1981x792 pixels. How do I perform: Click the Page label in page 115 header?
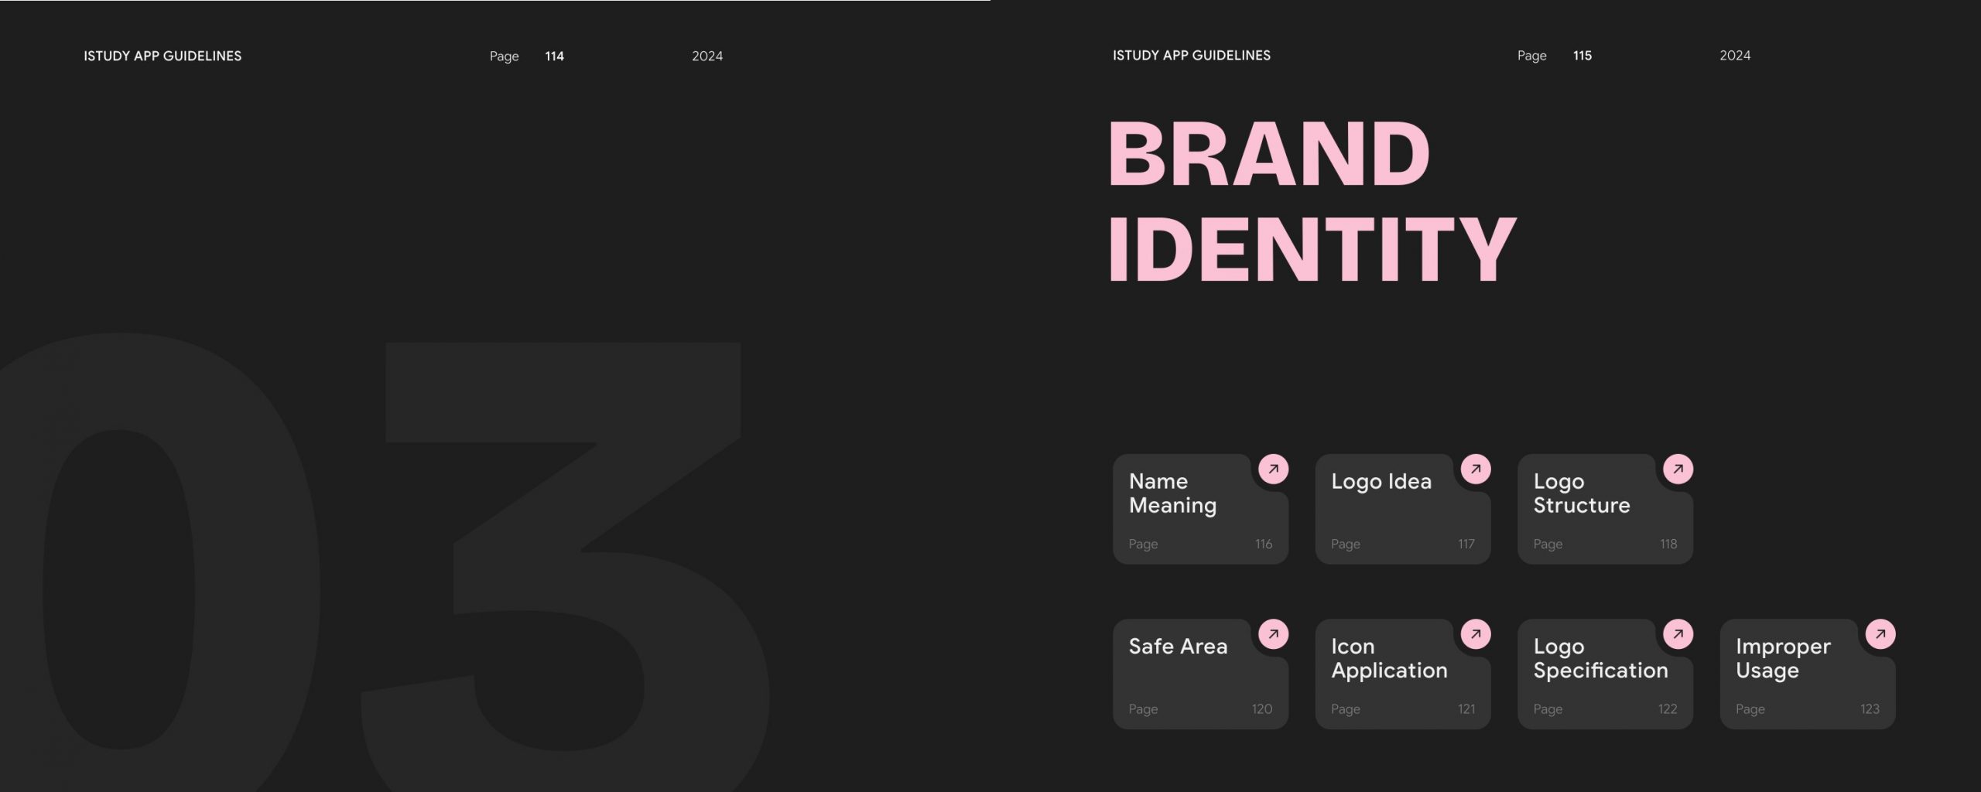click(1532, 56)
